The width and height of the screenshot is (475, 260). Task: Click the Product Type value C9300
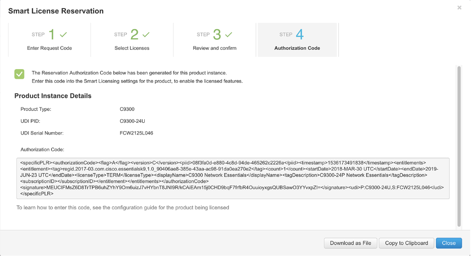pos(127,109)
